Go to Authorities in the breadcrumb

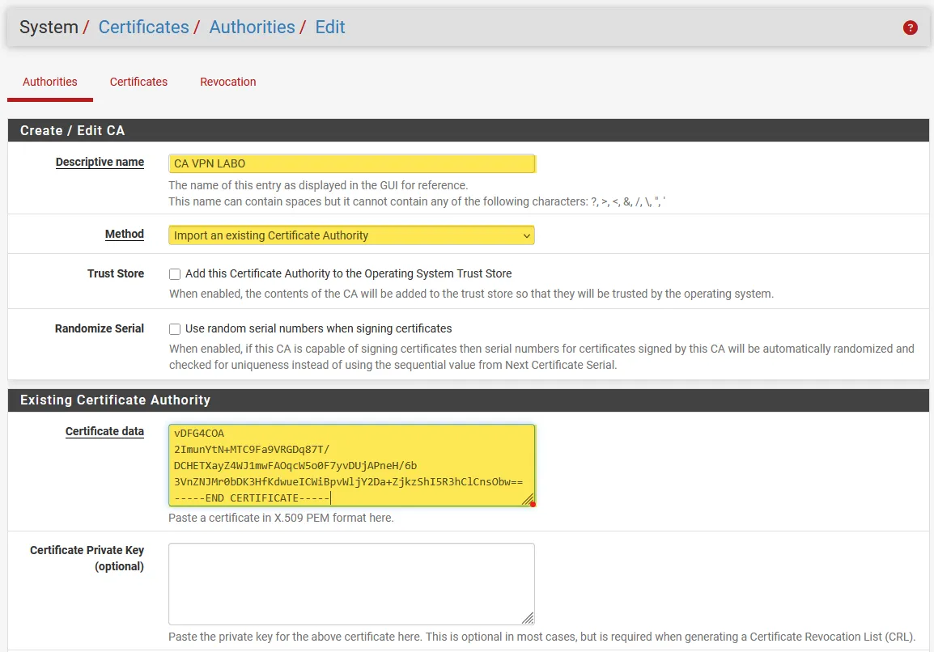coord(252,27)
